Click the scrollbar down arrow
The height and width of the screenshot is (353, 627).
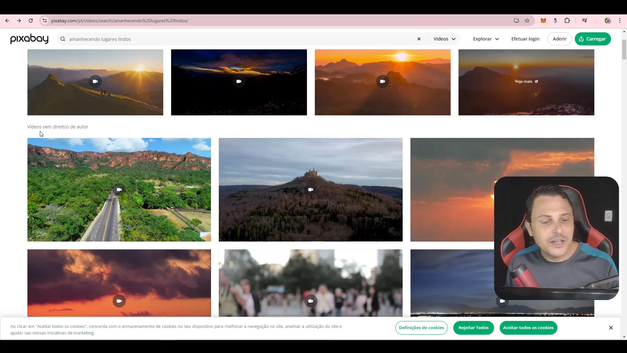(624, 337)
